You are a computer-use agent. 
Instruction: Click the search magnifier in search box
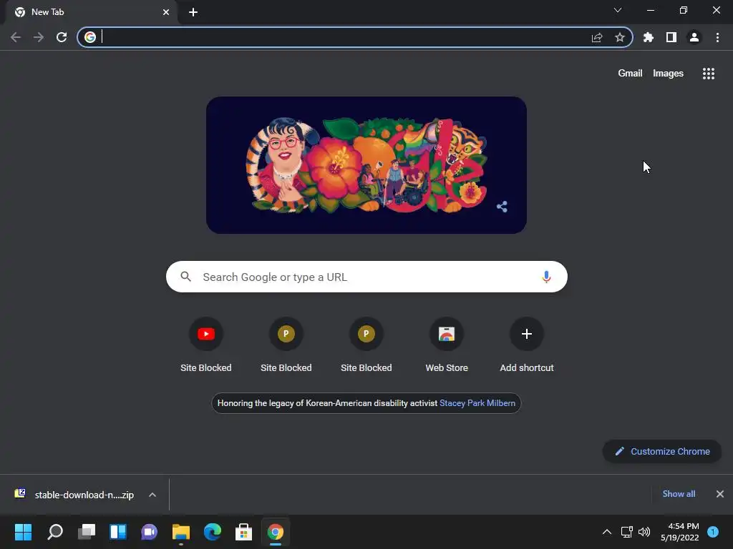[x=186, y=277]
